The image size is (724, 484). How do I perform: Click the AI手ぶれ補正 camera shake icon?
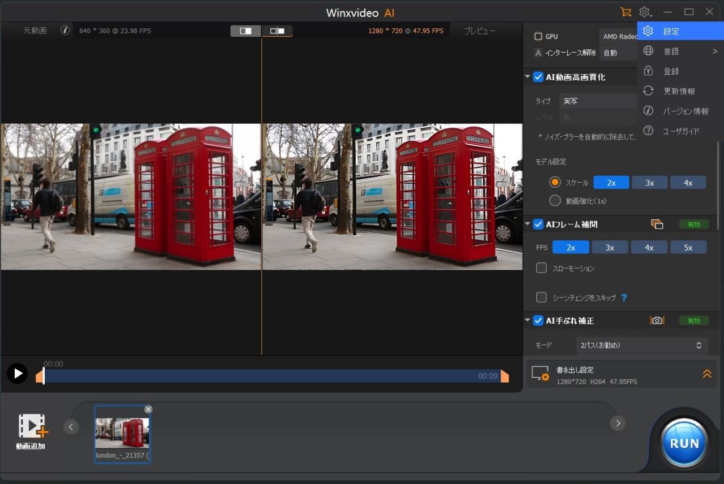[657, 320]
